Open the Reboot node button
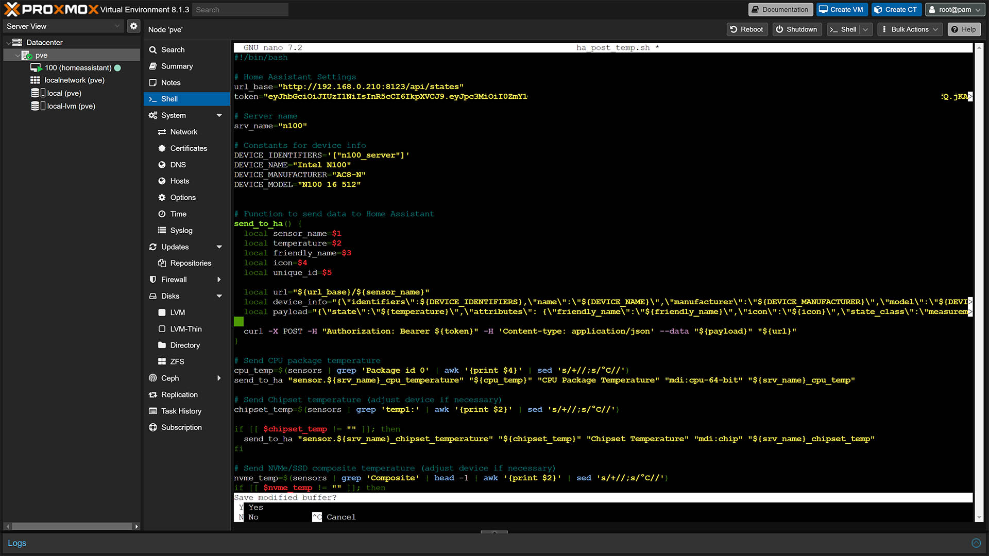The height and width of the screenshot is (556, 989). pos(746,29)
